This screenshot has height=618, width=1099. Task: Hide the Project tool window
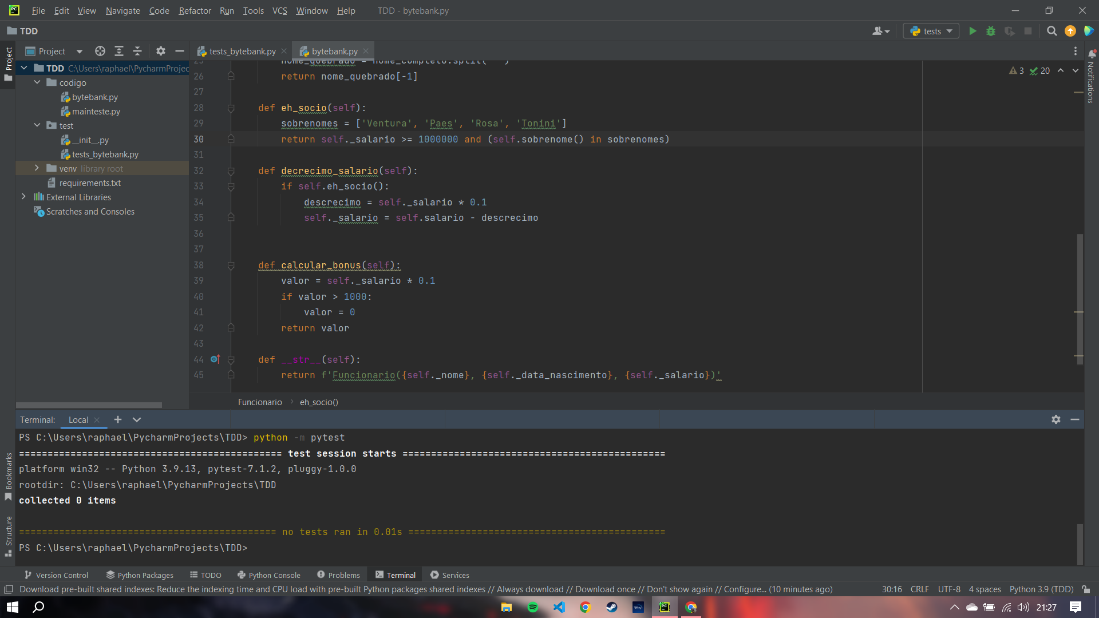(x=179, y=51)
